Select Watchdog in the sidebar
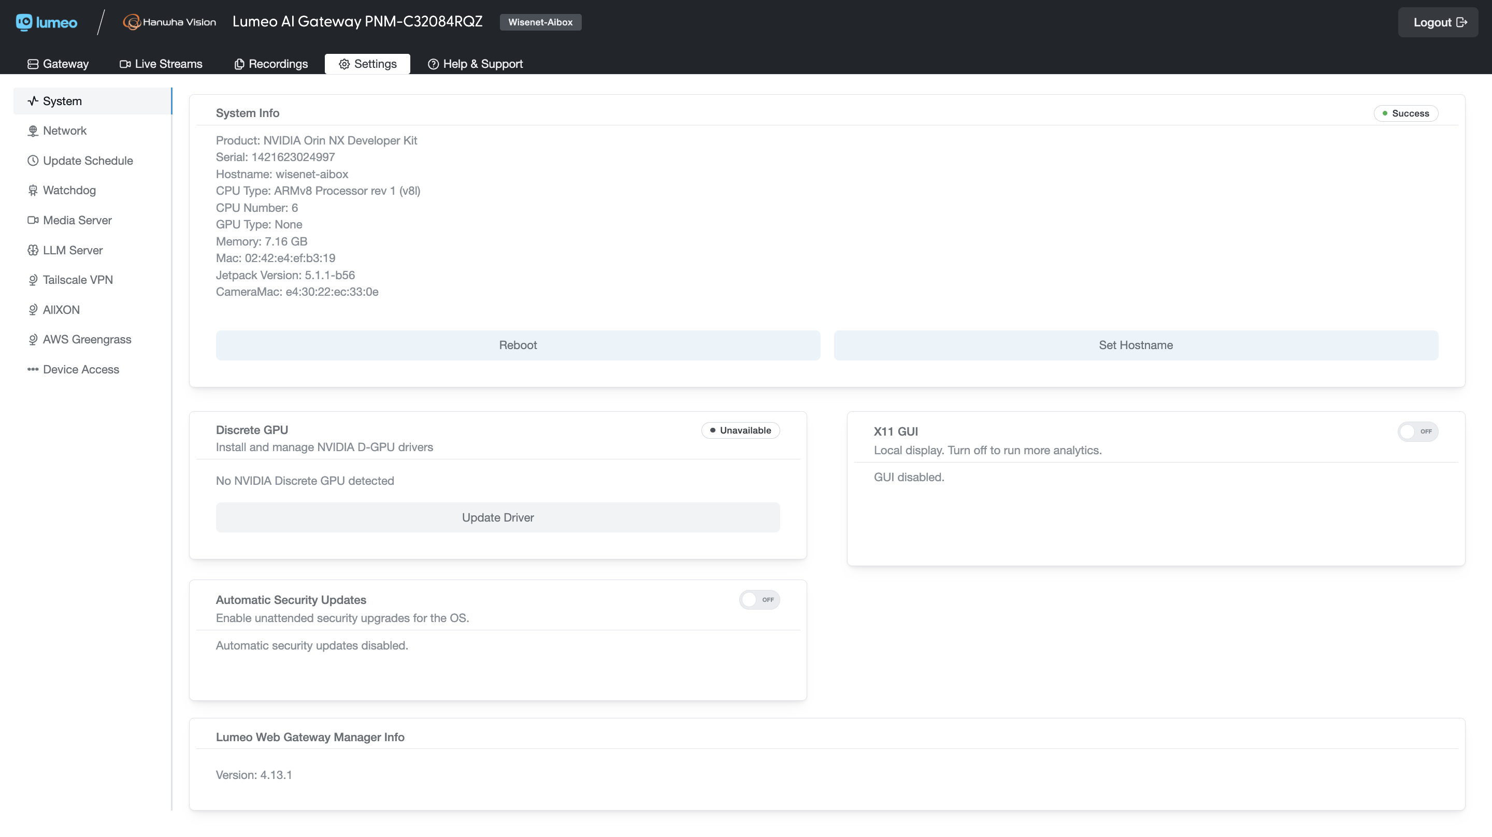 (93, 191)
